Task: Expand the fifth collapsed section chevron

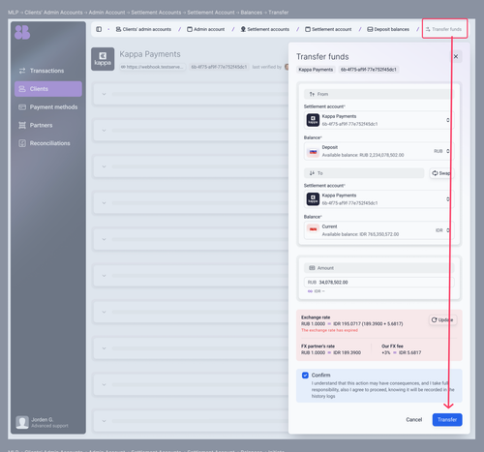Action: tap(104, 239)
